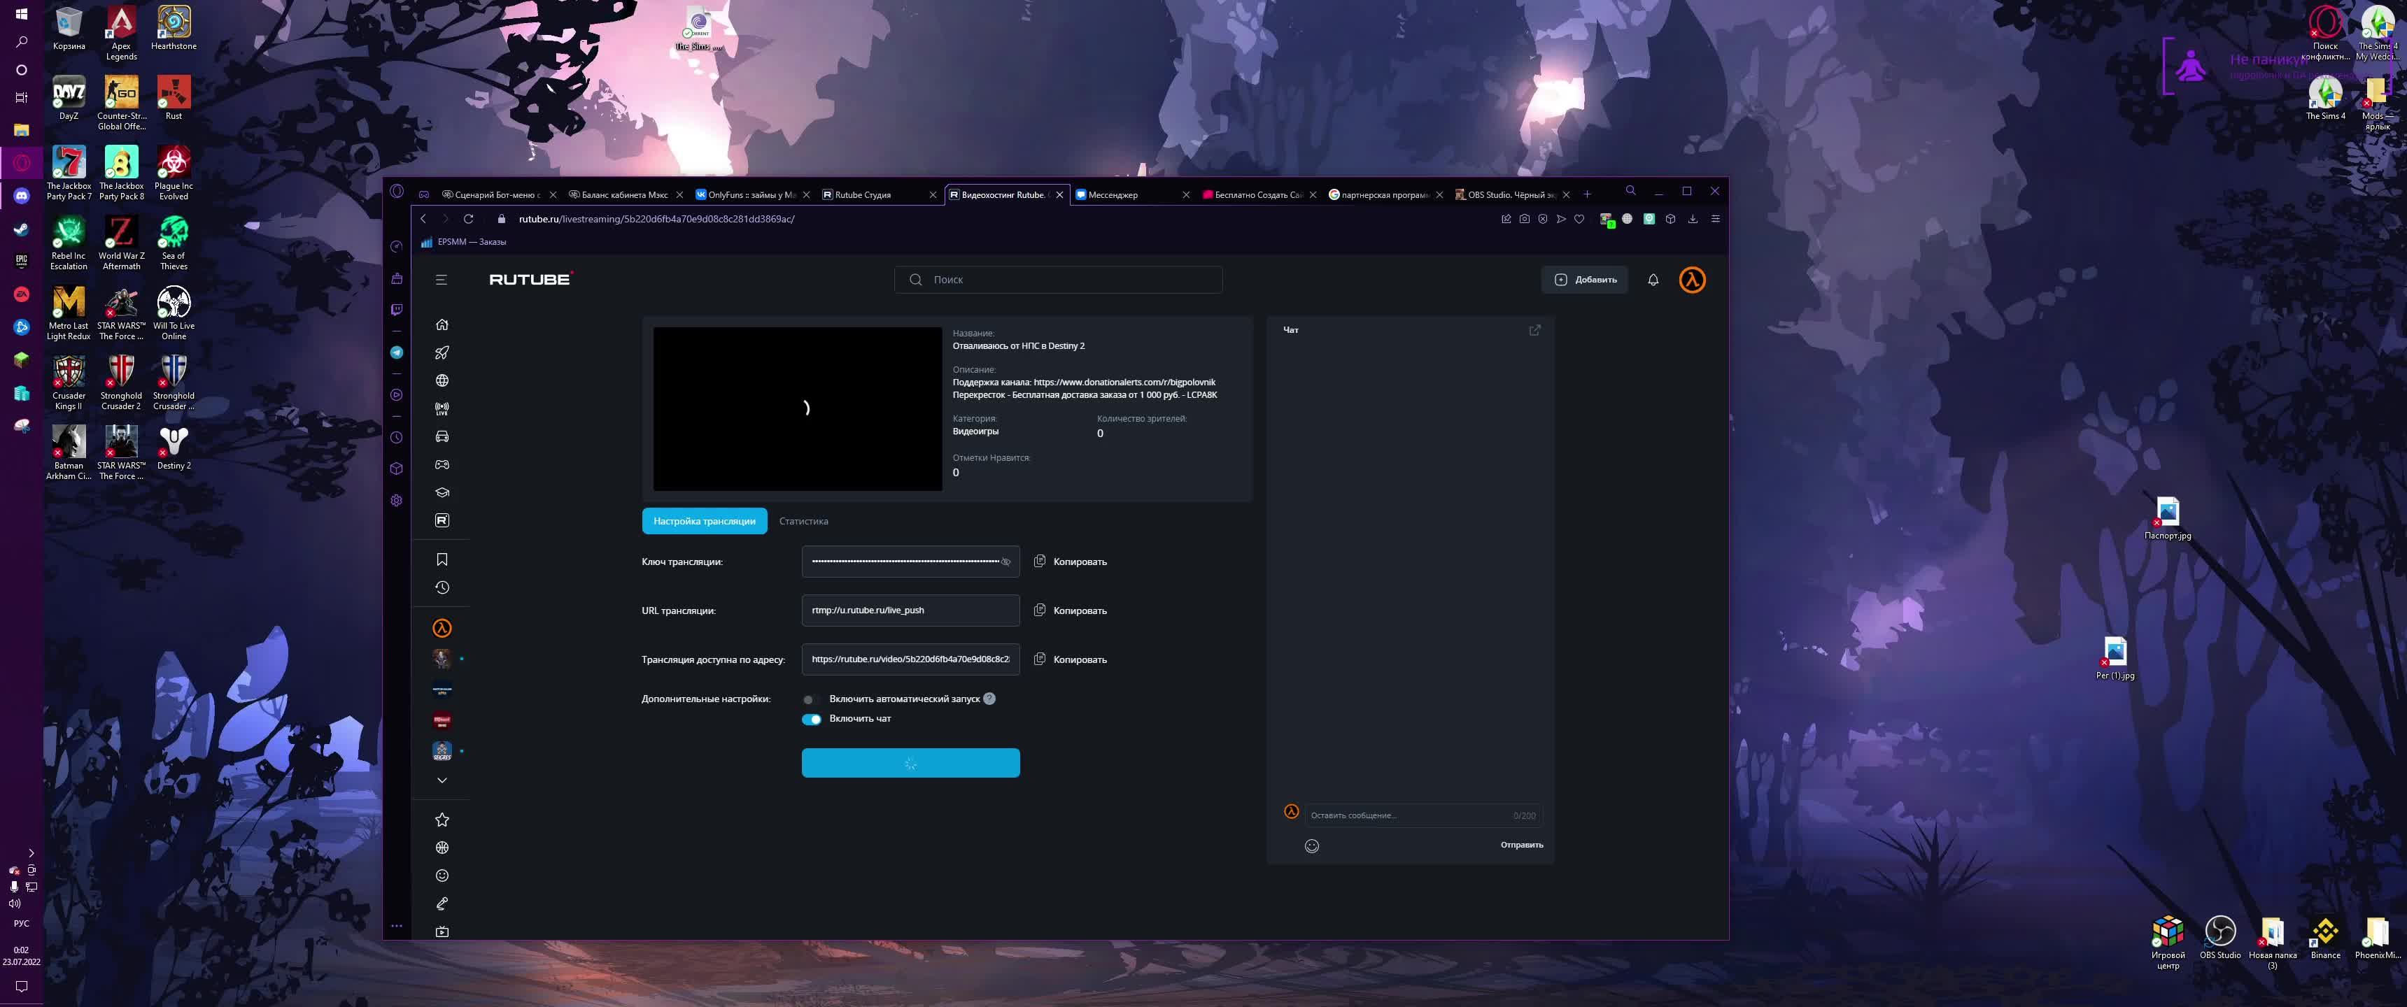Open the watch history clock icon
The image size is (2407, 1007).
pos(442,587)
